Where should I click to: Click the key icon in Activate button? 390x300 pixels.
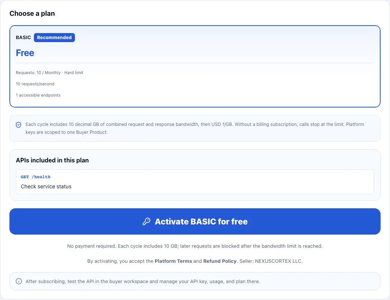point(146,221)
